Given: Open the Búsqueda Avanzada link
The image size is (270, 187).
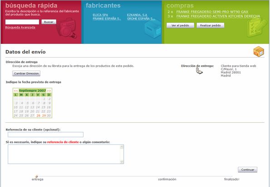Looking at the screenshot, I should [x=20, y=28].
